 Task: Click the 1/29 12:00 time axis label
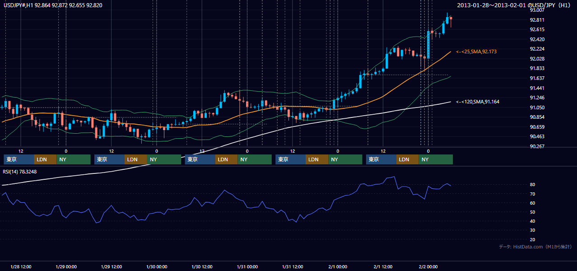tap(111, 267)
